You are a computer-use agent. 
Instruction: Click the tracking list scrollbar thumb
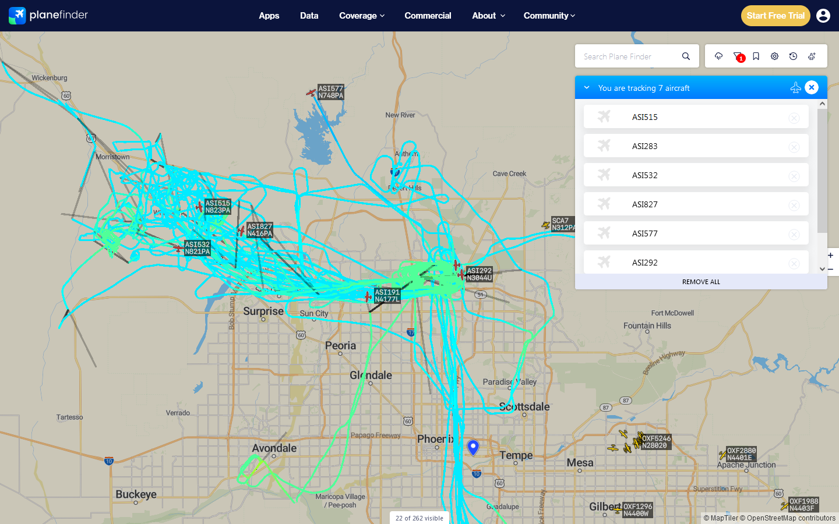click(822, 171)
